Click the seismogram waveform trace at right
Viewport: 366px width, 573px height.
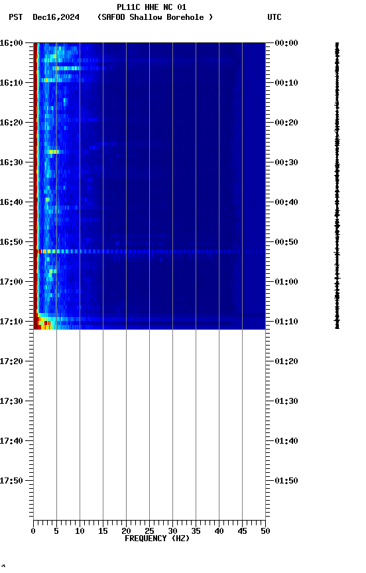337,186
